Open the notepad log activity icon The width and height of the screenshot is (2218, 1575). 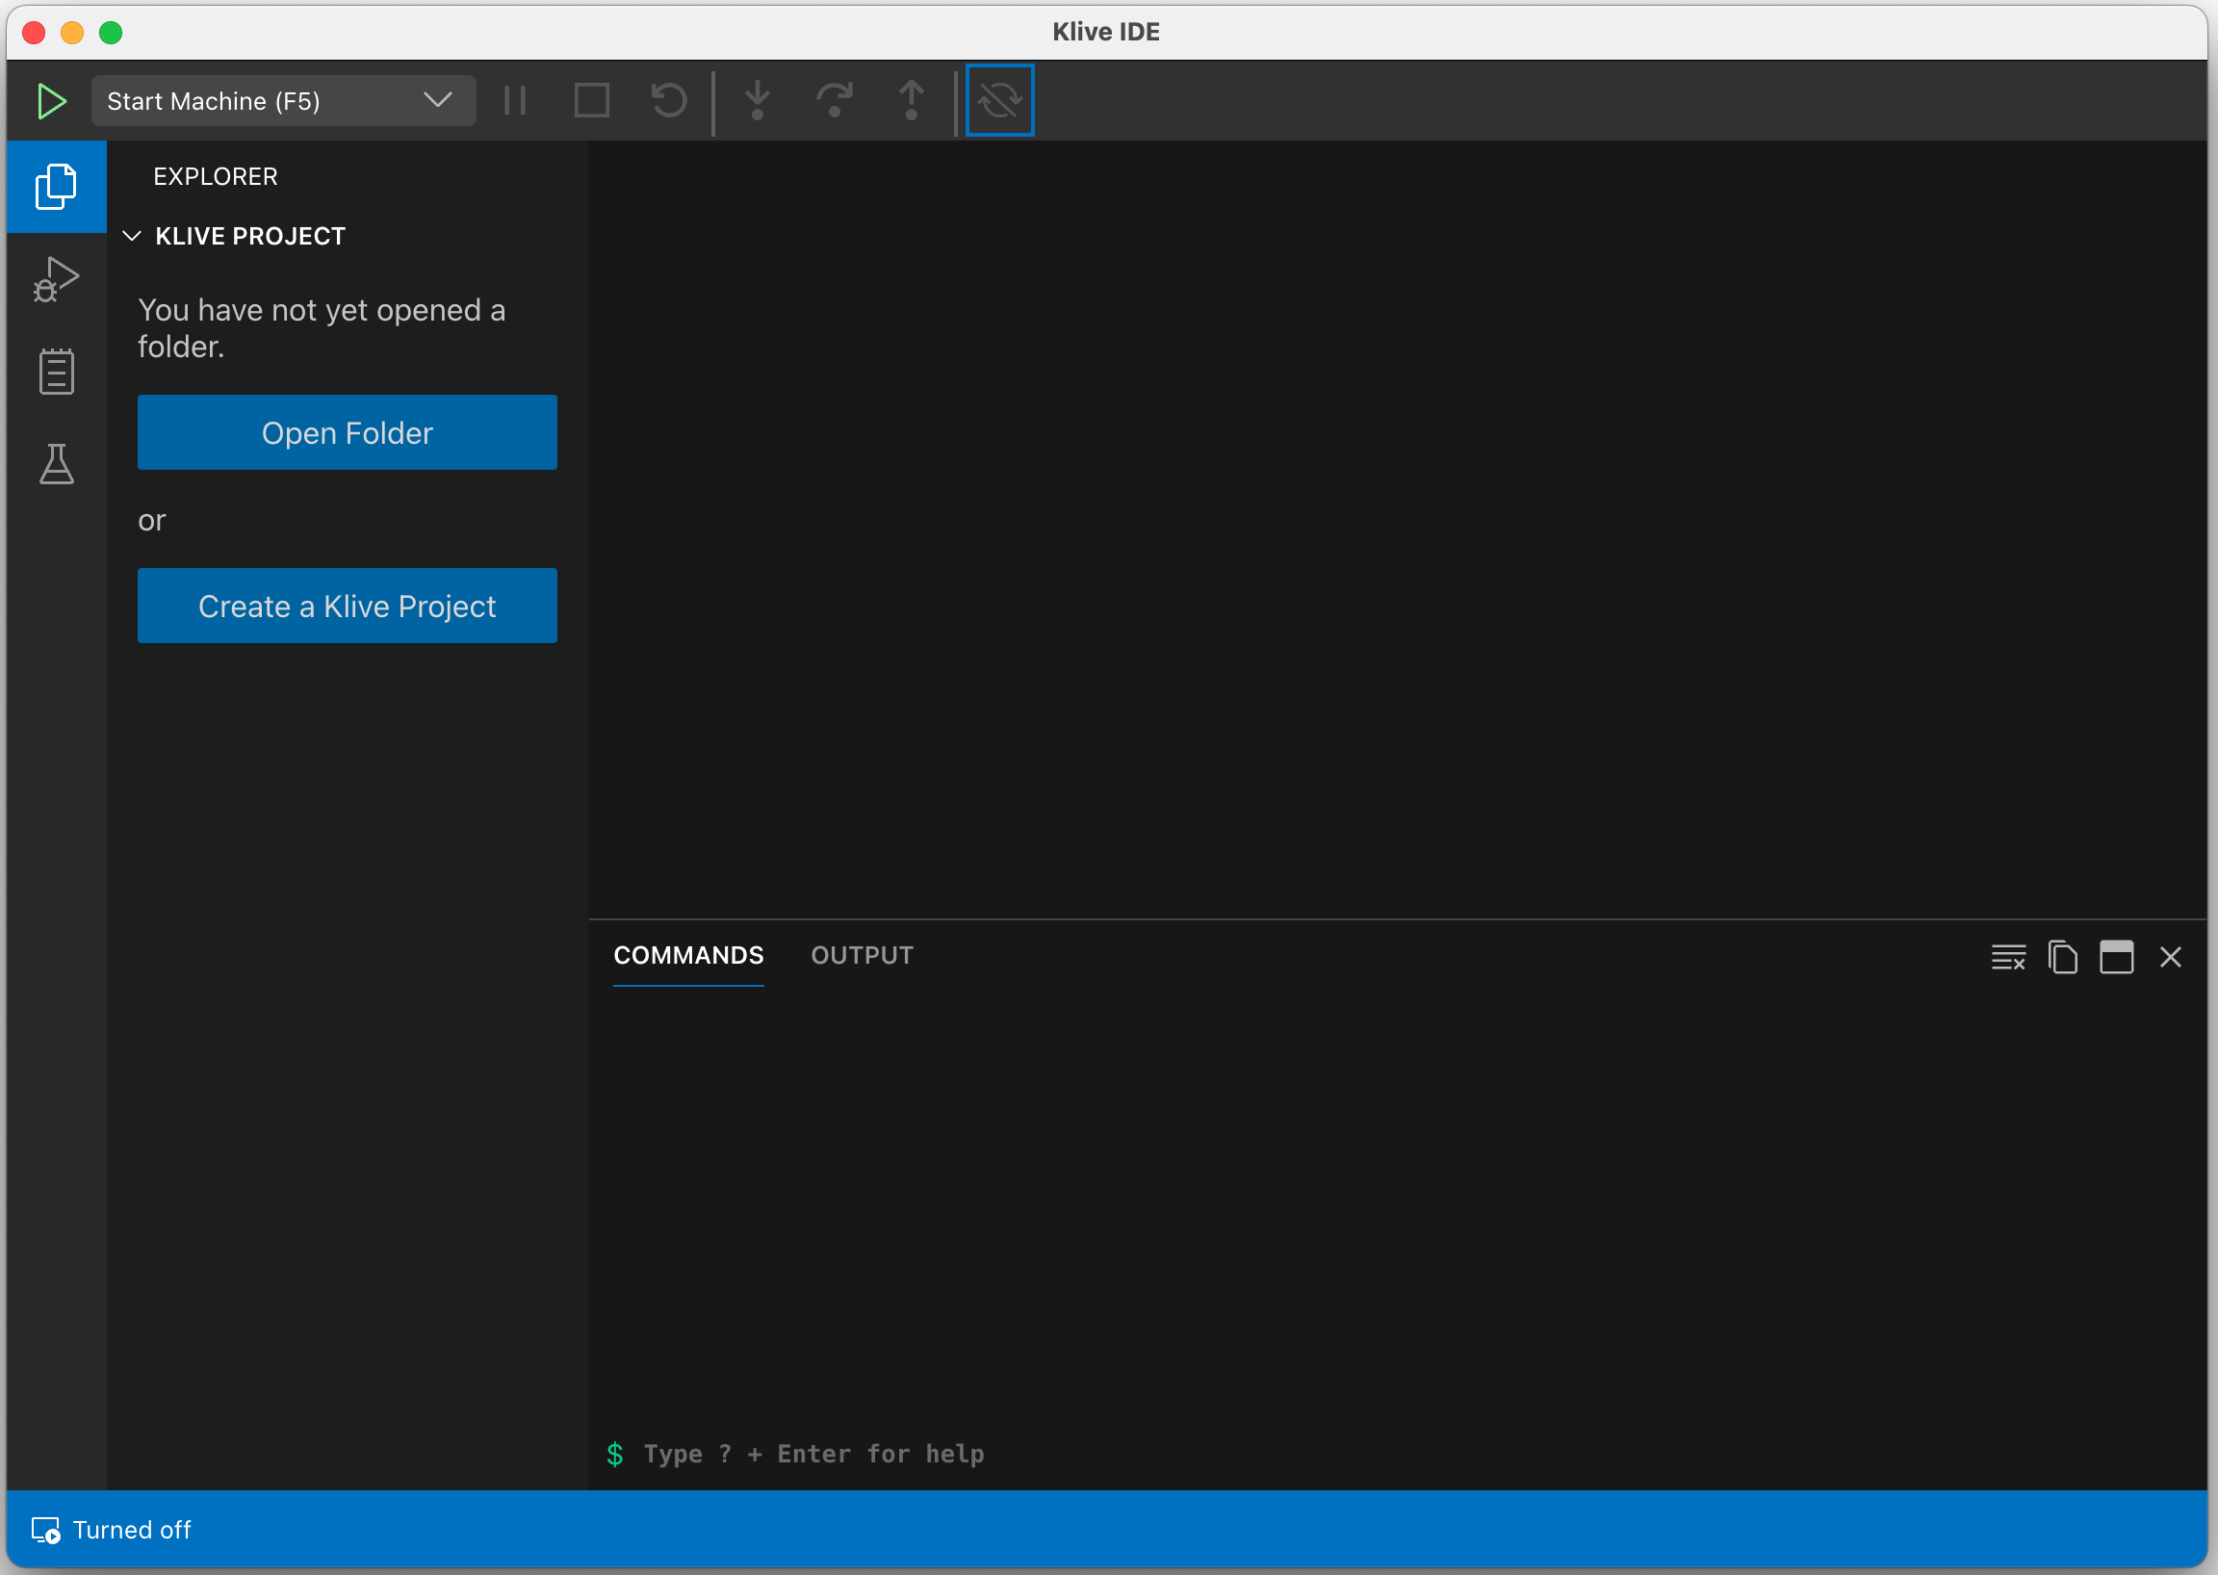click(x=56, y=372)
